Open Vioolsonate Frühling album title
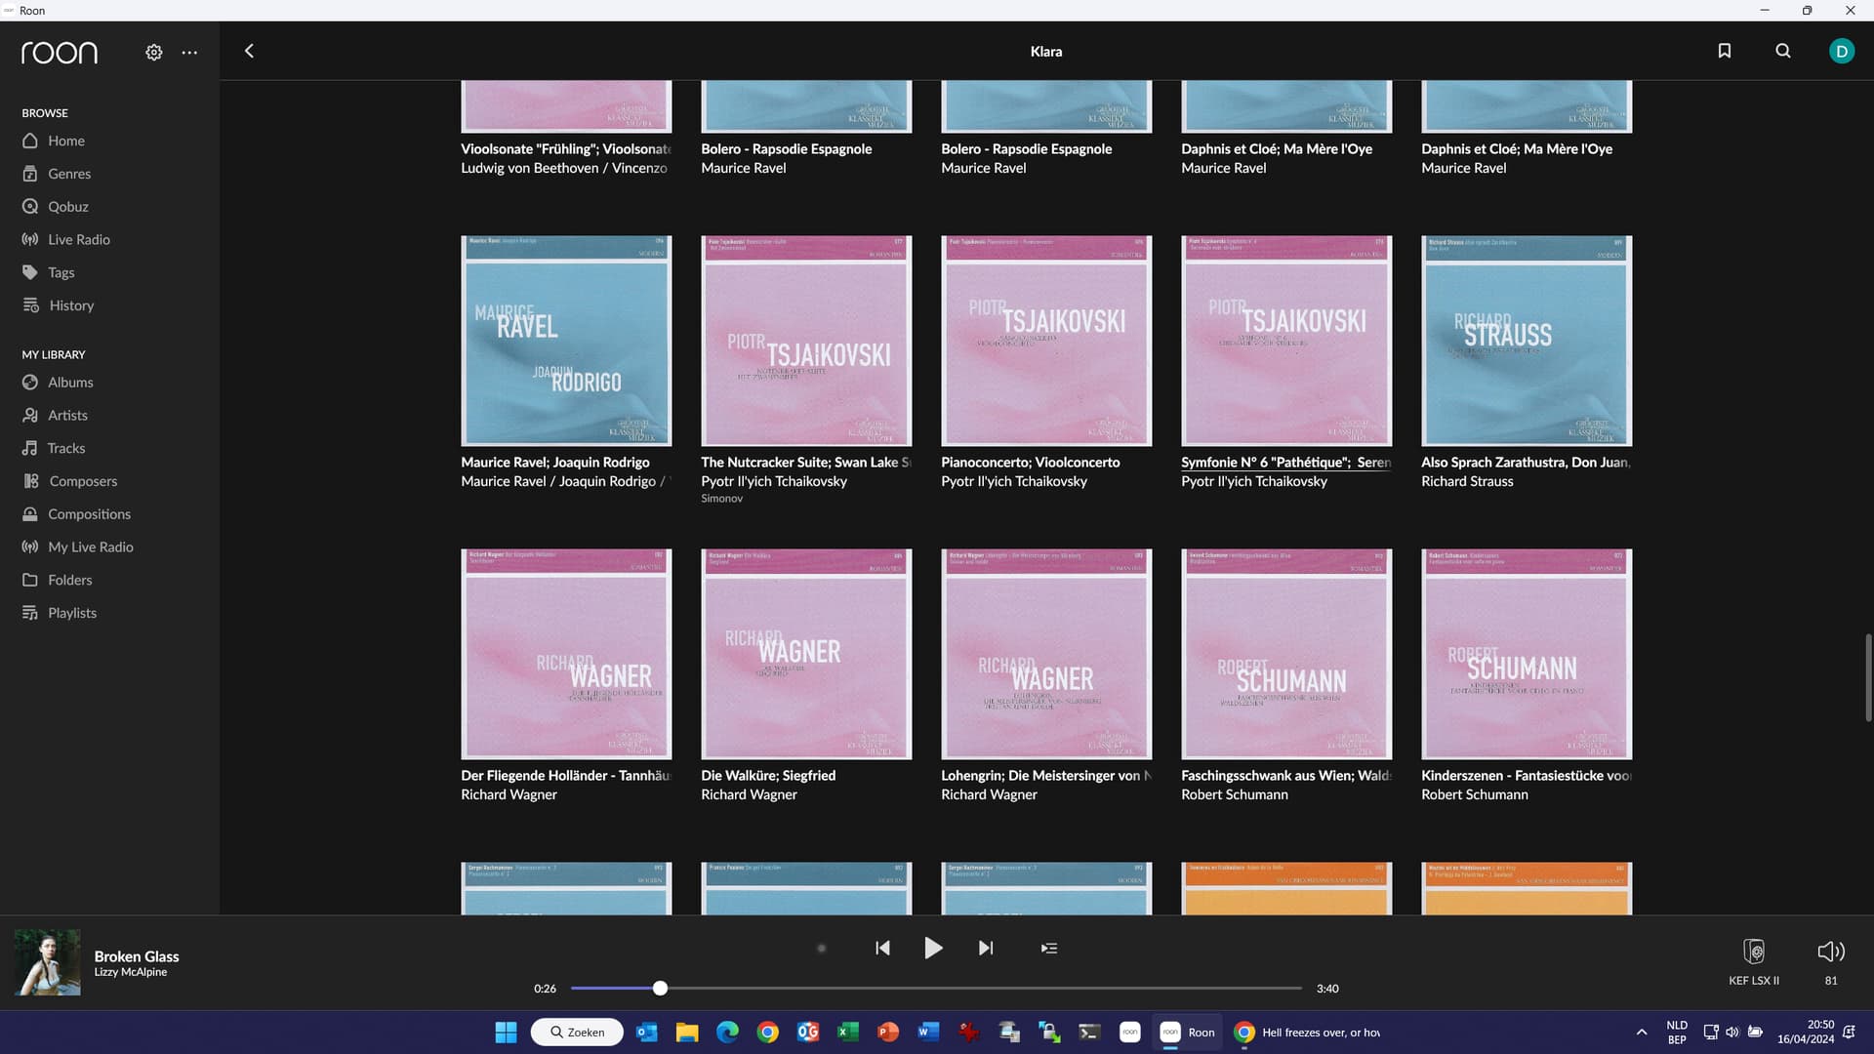This screenshot has width=1874, height=1054. pyautogui.click(x=566, y=149)
